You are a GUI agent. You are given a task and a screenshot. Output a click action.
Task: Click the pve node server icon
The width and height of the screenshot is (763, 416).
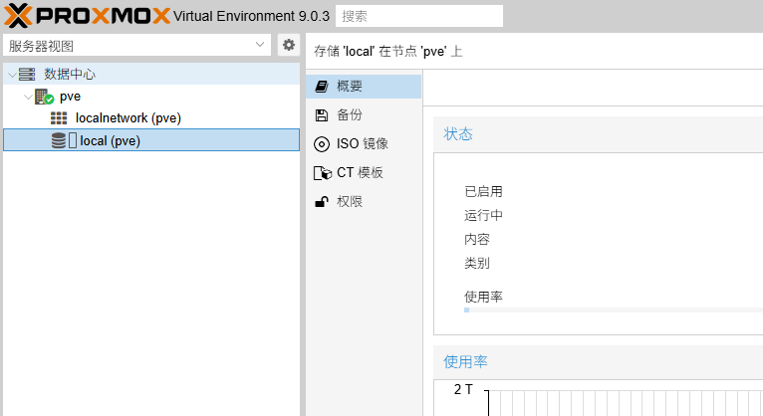44,97
